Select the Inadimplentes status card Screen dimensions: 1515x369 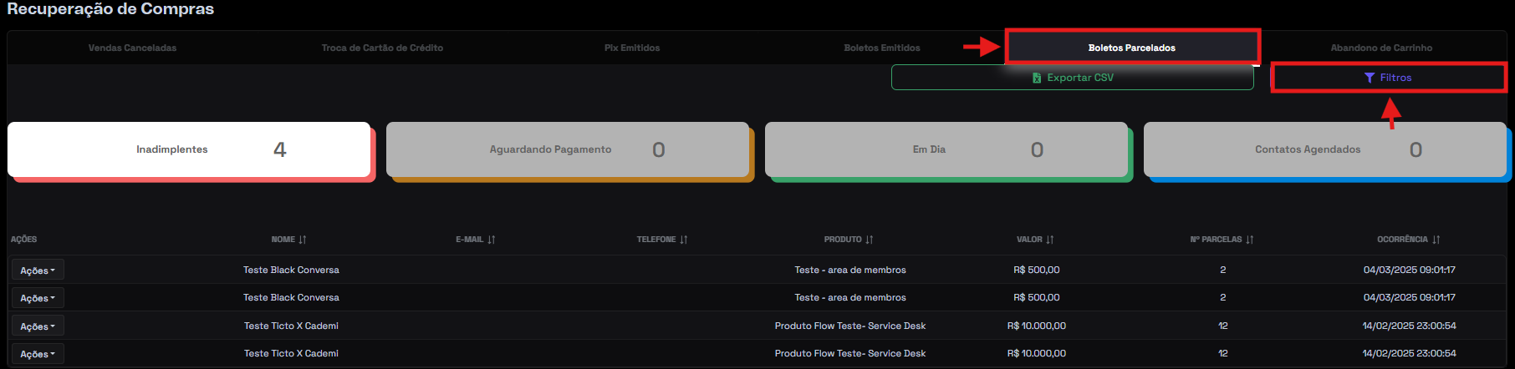click(189, 149)
